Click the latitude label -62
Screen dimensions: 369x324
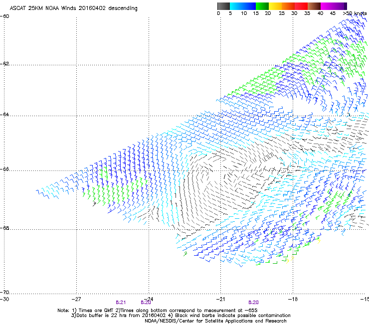(x=4, y=64)
